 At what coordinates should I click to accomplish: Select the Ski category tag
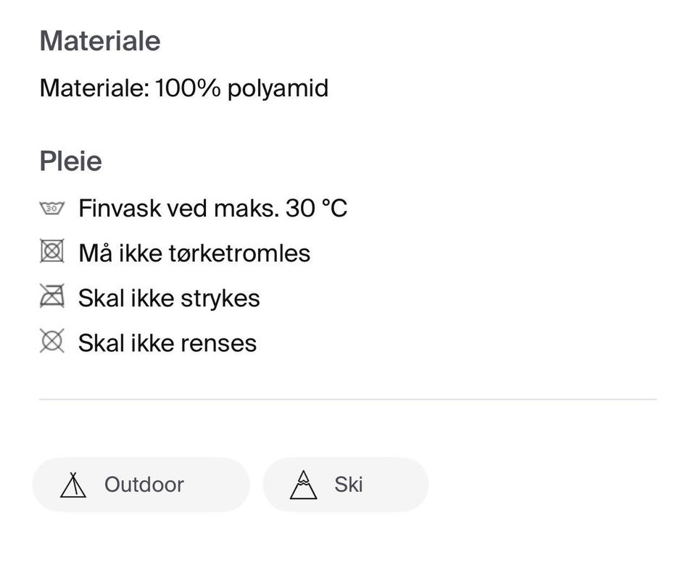pyautogui.click(x=345, y=485)
